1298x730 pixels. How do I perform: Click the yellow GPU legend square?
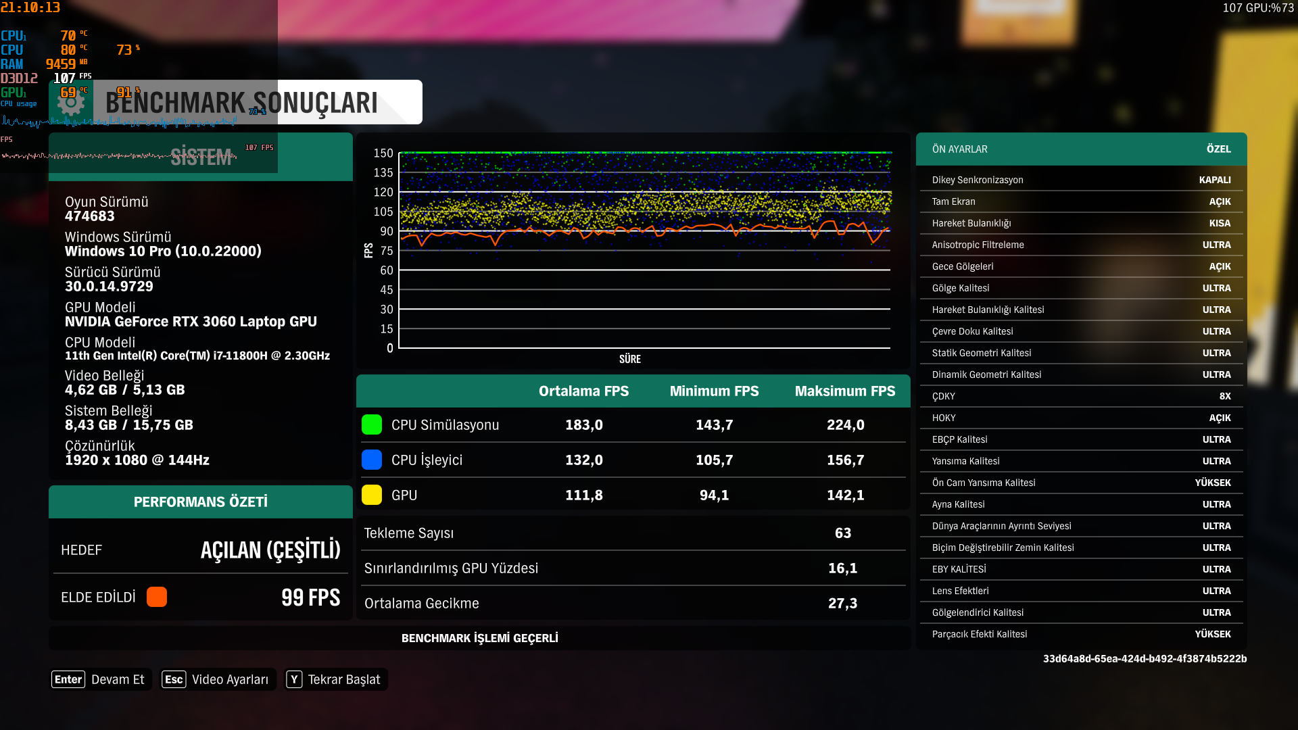(372, 495)
